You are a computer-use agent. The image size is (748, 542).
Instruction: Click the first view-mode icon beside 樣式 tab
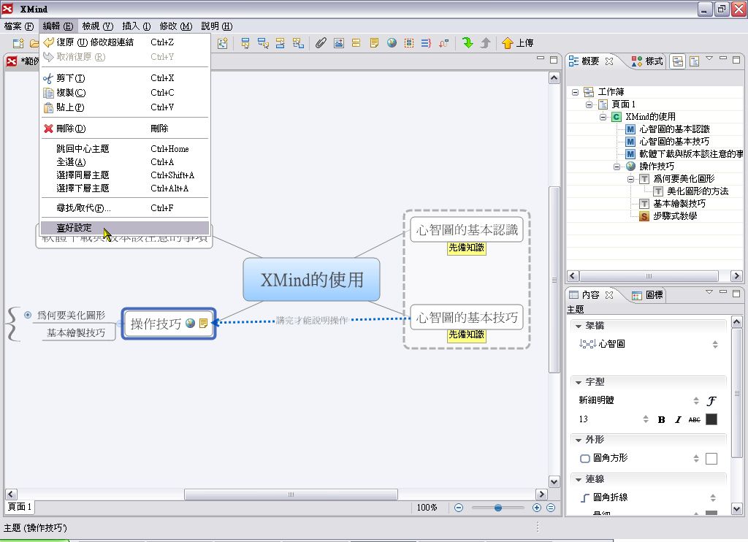(678, 61)
